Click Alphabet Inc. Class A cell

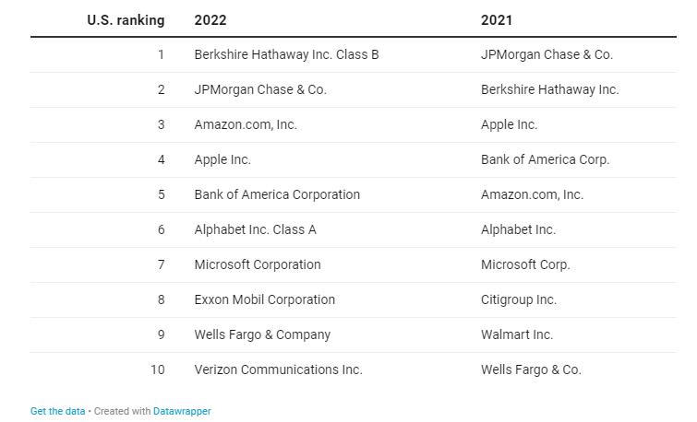click(255, 229)
